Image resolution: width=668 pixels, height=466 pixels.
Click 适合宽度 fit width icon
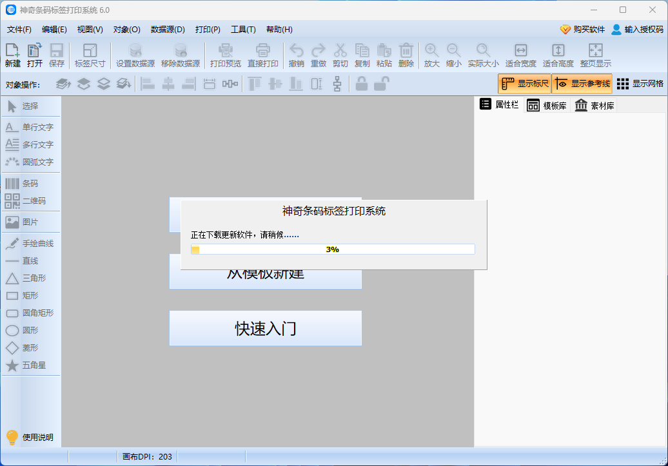pos(520,55)
